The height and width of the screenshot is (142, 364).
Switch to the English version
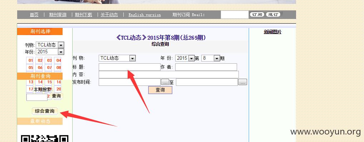(x=144, y=15)
